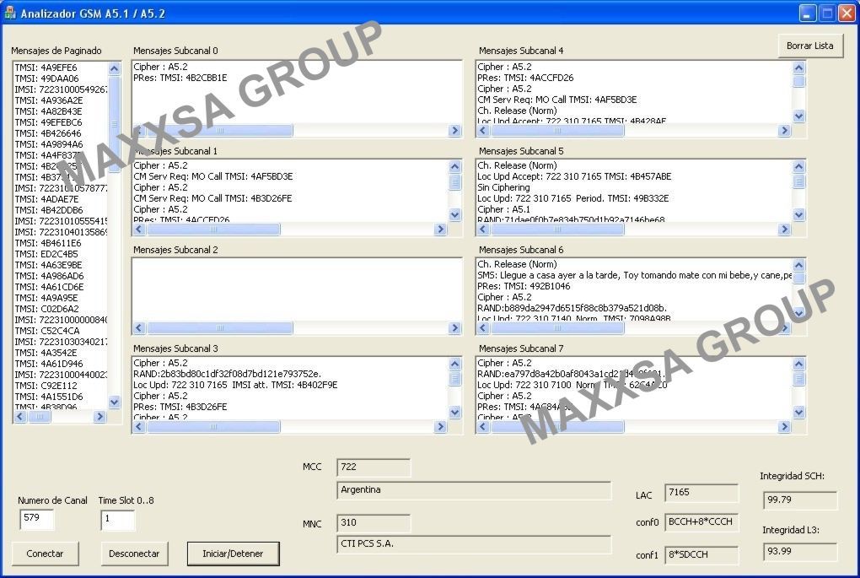Focus the Time Slot input field
Image resolution: width=860 pixels, height=578 pixels.
coord(117,520)
